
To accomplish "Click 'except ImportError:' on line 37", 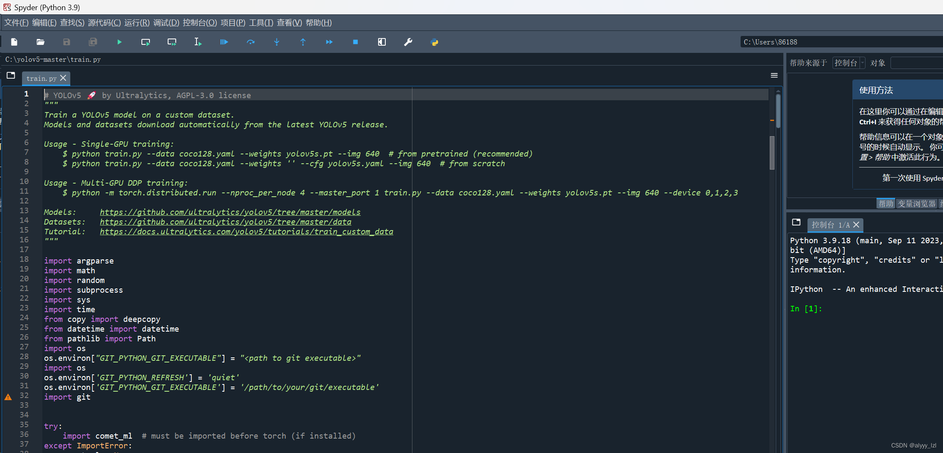I will (88, 446).
